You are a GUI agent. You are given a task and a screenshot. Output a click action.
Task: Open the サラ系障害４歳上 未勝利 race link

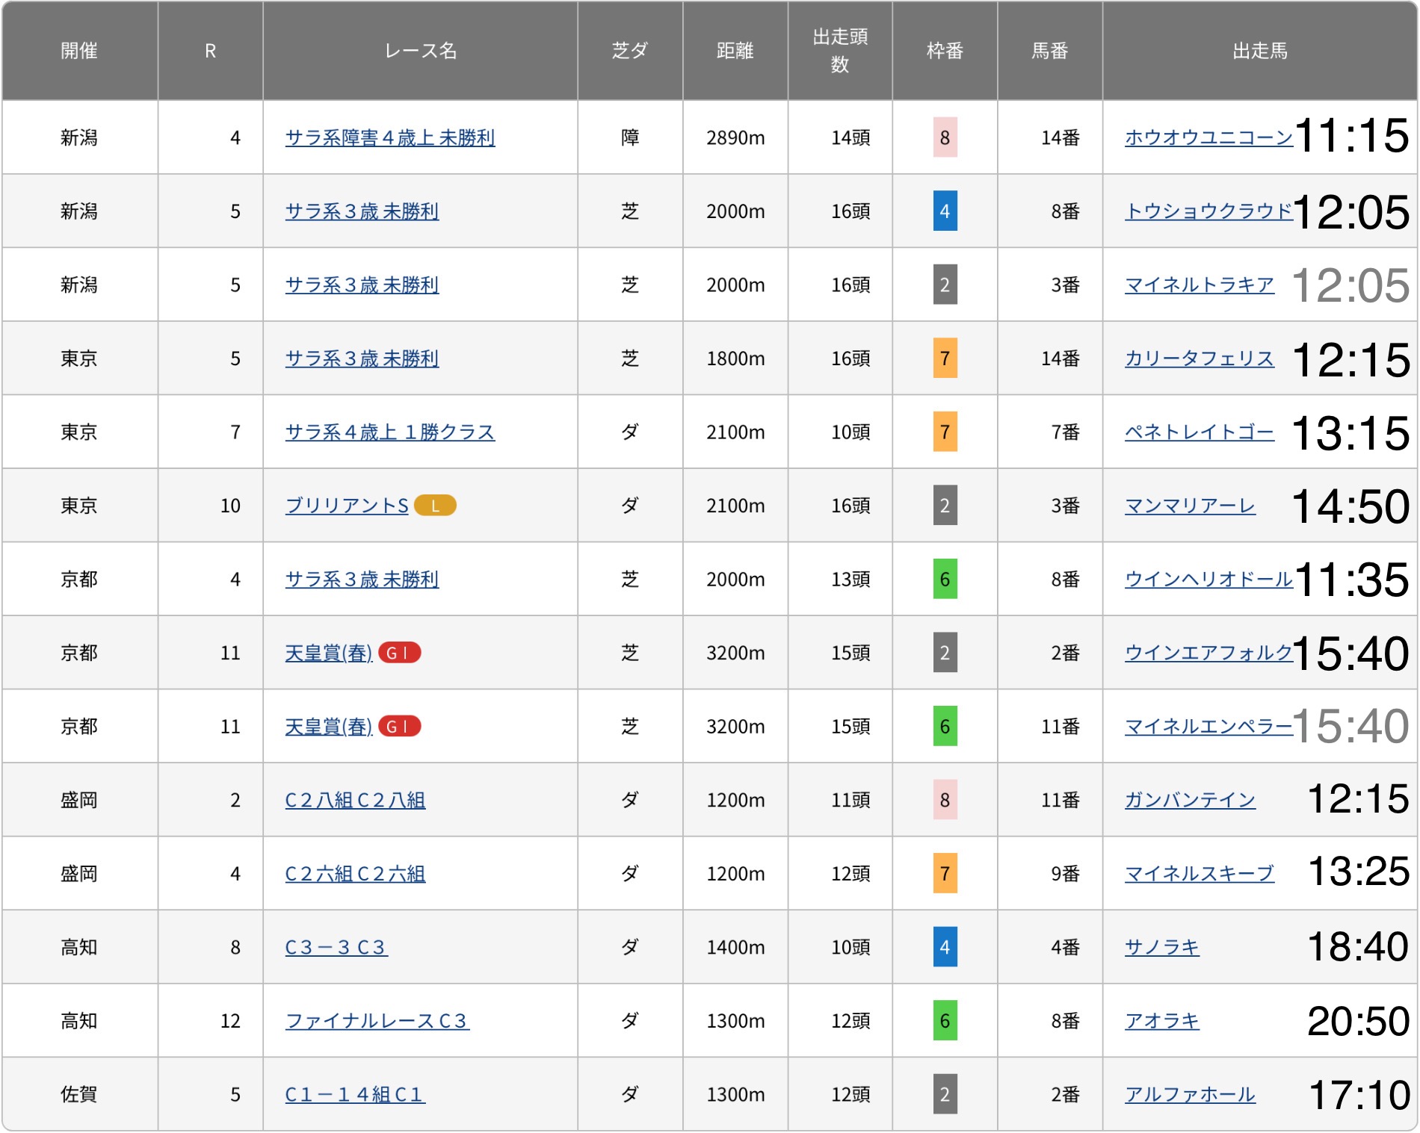pyautogui.click(x=389, y=137)
